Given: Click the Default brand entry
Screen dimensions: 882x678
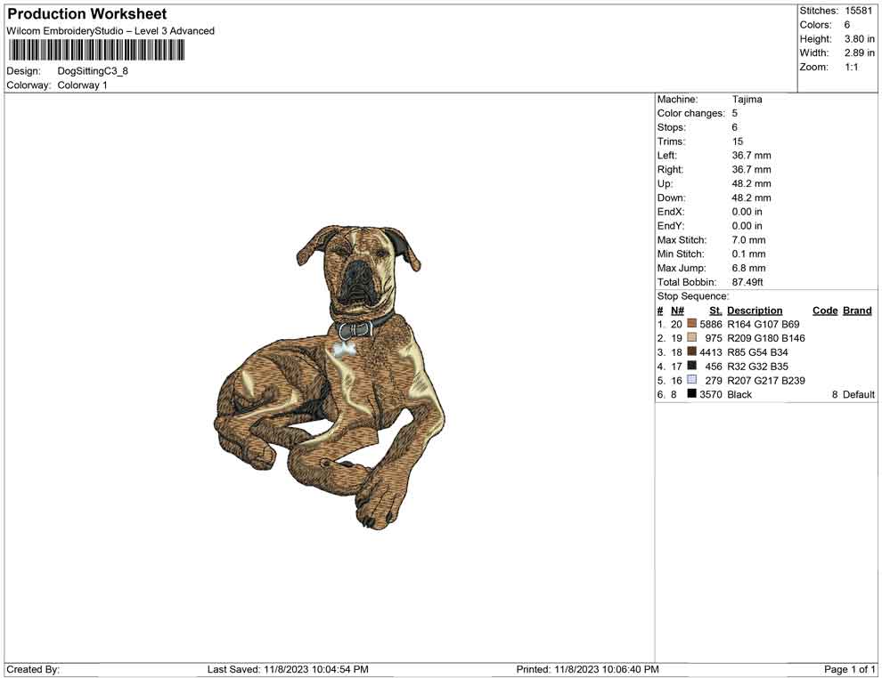Looking at the screenshot, I should point(858,394).
